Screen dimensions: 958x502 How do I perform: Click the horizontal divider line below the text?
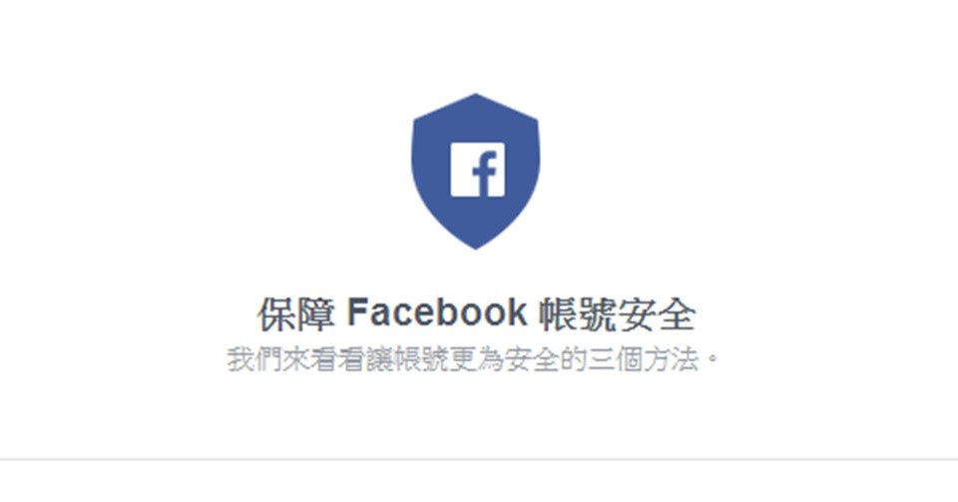click(x=479, y=459)
